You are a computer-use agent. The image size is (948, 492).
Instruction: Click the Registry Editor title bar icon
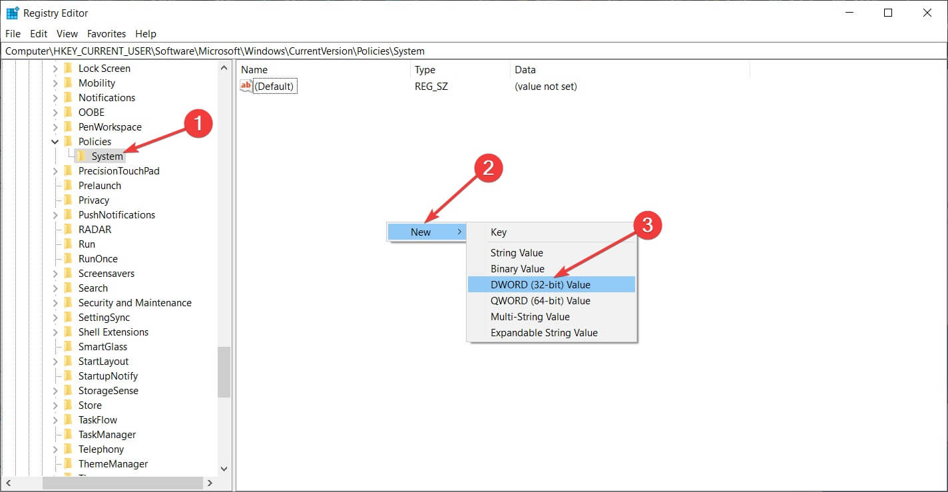point(12,13)
